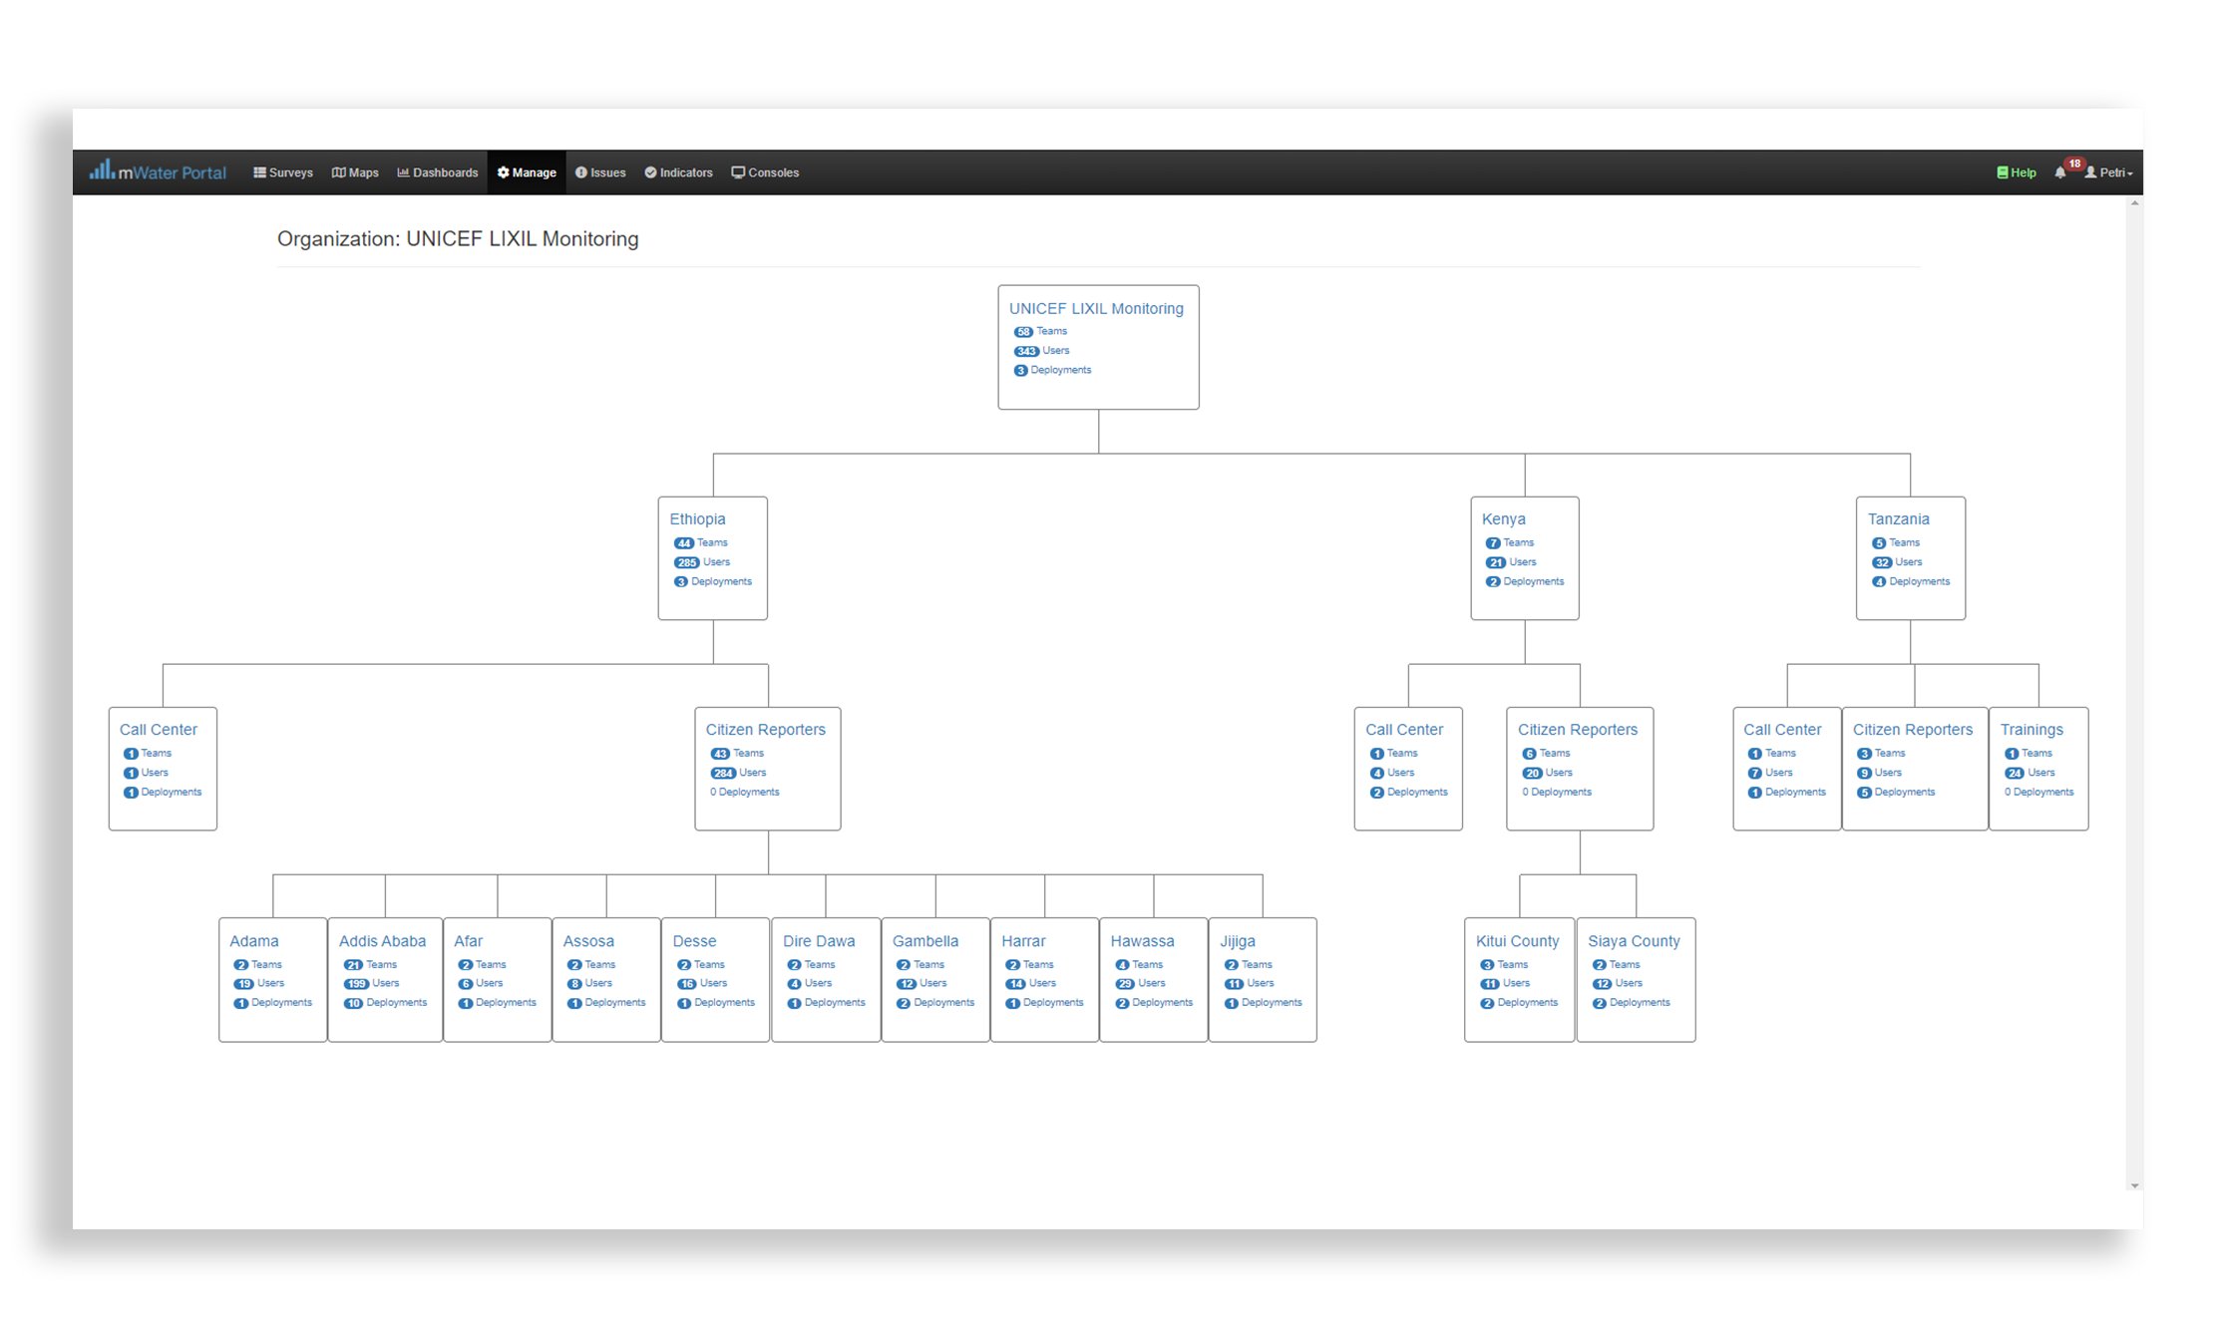
Task: View 43 Teams in Ethiopia Citizen Reporters
Action: 736,753
